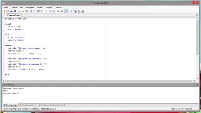Open the Программа menu
Image resolution: width=201 pixels, height=113 pixels.
pos(30,8)
